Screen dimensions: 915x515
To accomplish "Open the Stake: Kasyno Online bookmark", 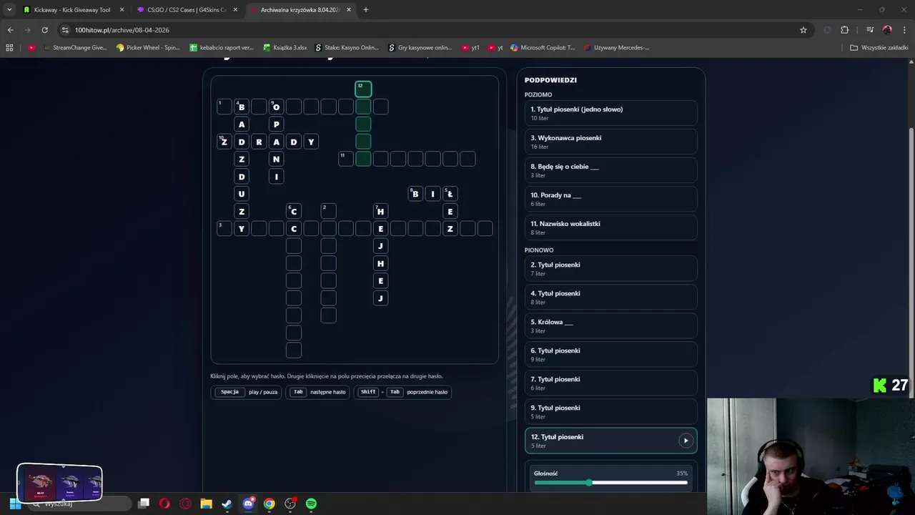I will click(347, 48).
